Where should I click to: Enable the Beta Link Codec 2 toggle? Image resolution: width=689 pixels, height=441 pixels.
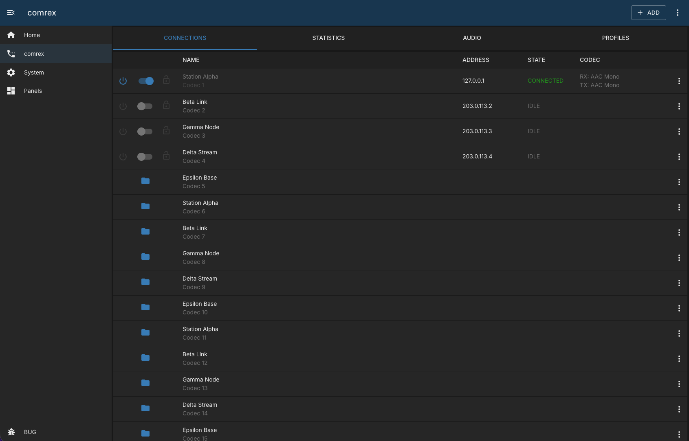145,106
